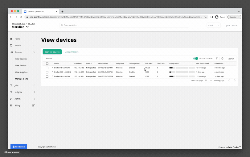Click supply level bar of first device

182,68
